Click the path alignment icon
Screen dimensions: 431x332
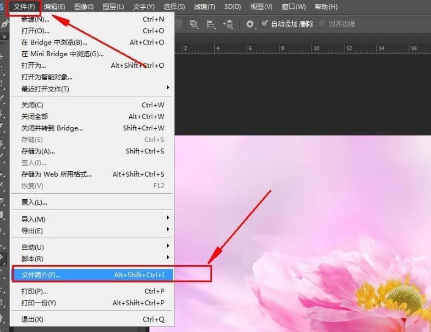pyautogui.click(x=211, y=24)
